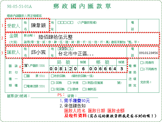Click the note 需手續費30元
The image size is (162, 122).
coord(77,101)
